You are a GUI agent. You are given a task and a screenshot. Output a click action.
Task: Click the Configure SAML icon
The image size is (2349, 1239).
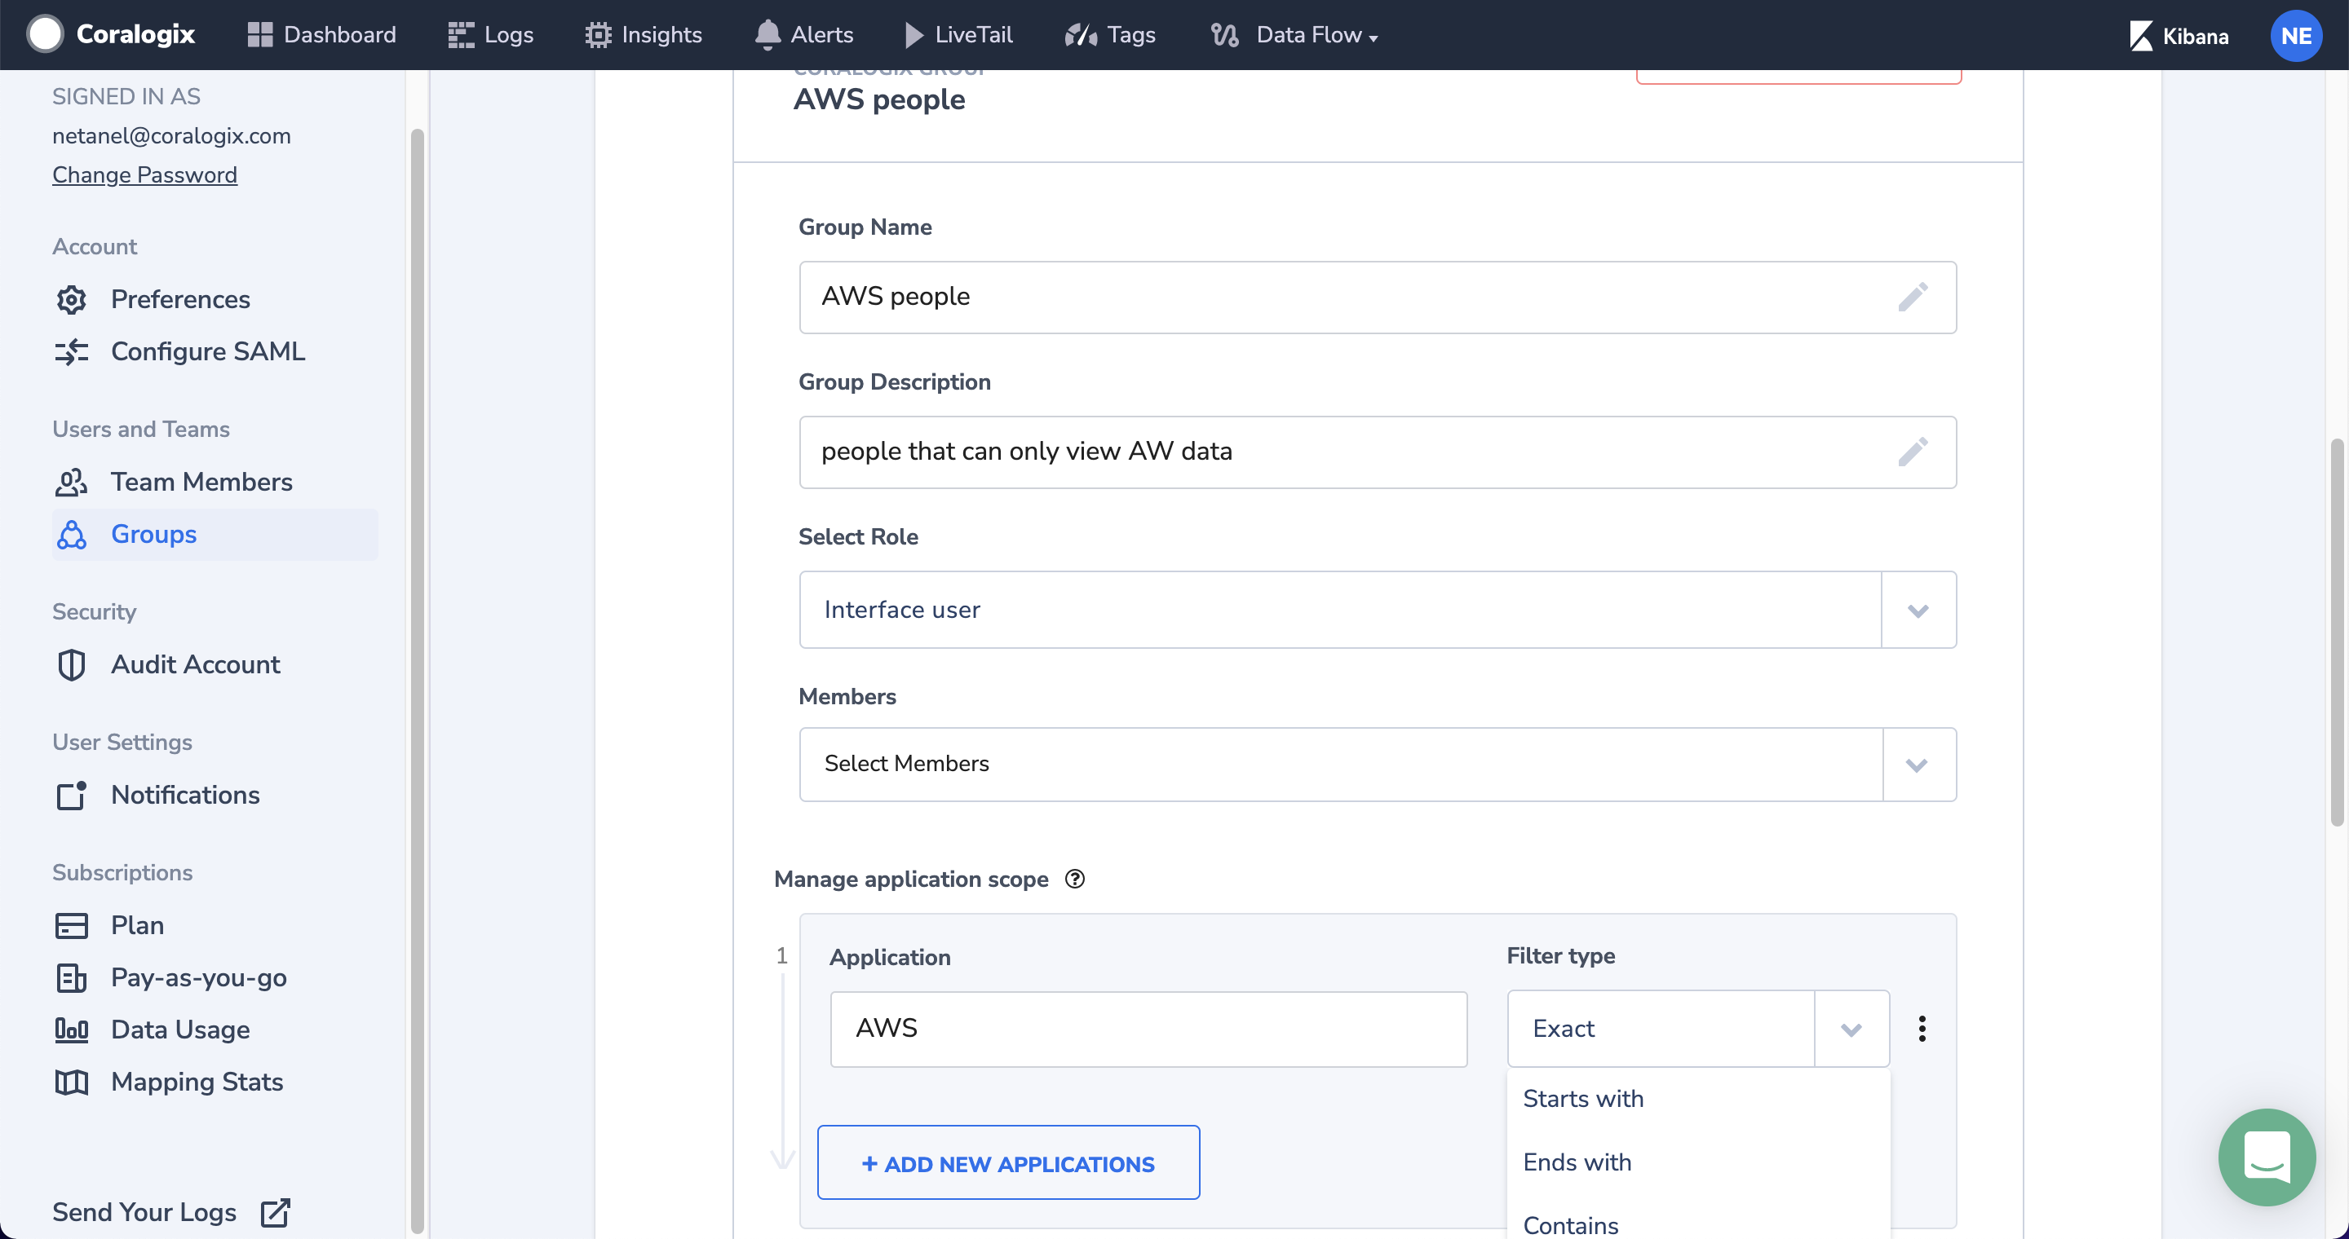[x=71, y=351]
